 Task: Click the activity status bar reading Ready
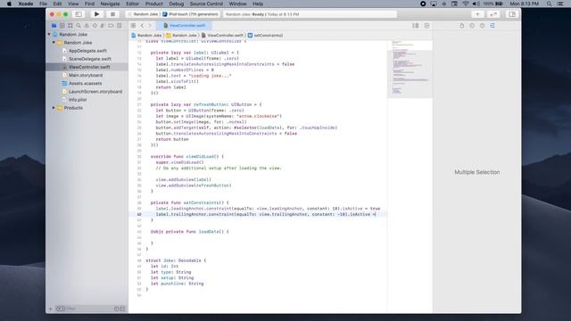[310, 14]
